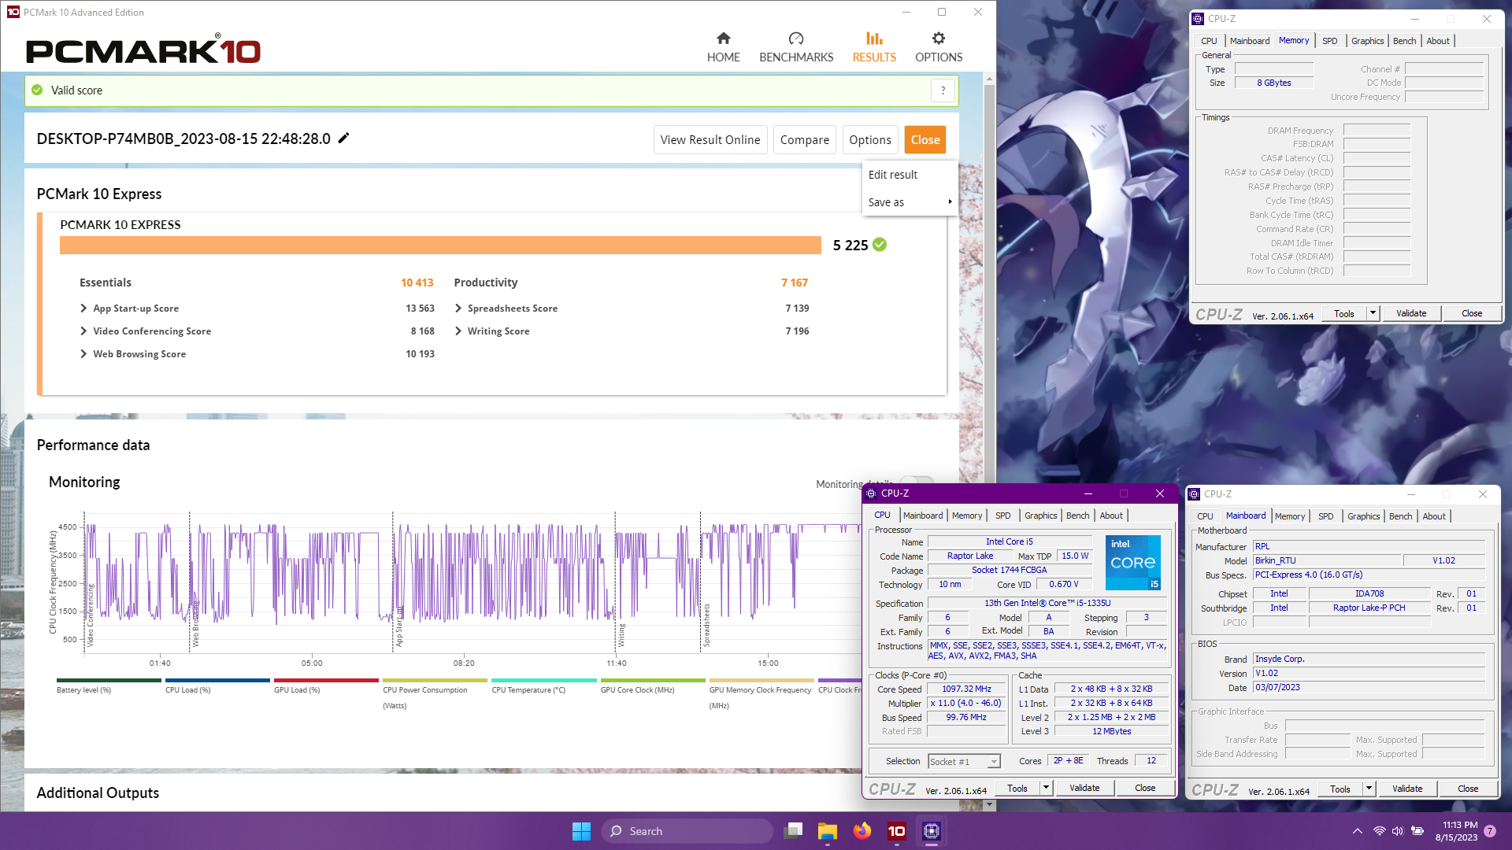
Task: Expand Web Browsing Score row
Action: point(83,353)
